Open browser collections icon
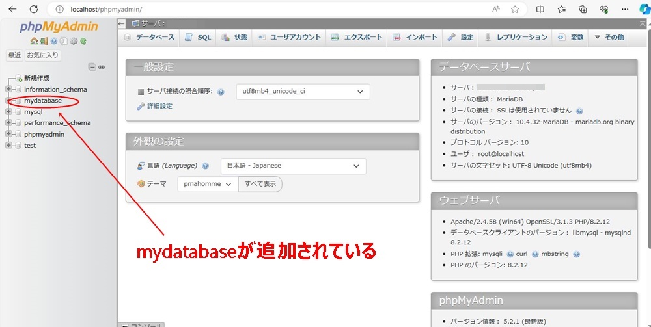Viewport: 651px width, 327px height. click(x=583, y=9)
